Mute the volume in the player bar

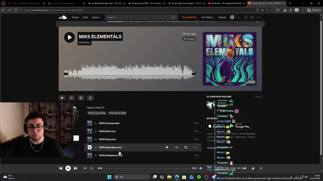(201, 168)
